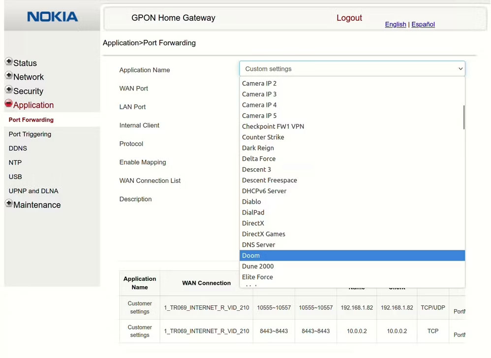Choose Dark Reign option

click(352, 148)
